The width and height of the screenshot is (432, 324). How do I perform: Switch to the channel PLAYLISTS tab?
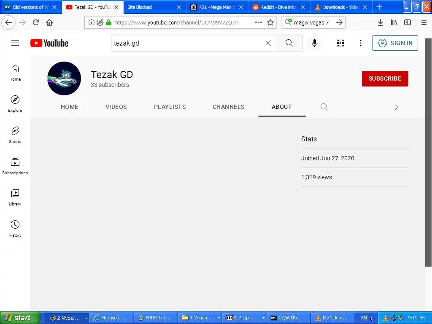pos(170,107)
